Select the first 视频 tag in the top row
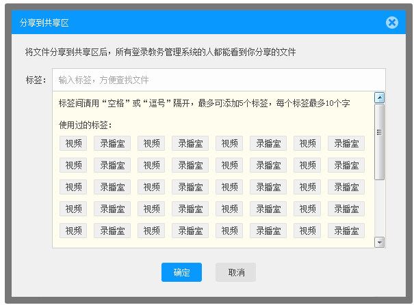This screenshot has width=414, height=305. [73, 143]
